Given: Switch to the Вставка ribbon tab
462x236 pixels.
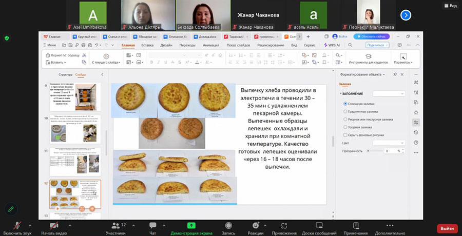Looking at the screenshot, I should click(147, 45).
